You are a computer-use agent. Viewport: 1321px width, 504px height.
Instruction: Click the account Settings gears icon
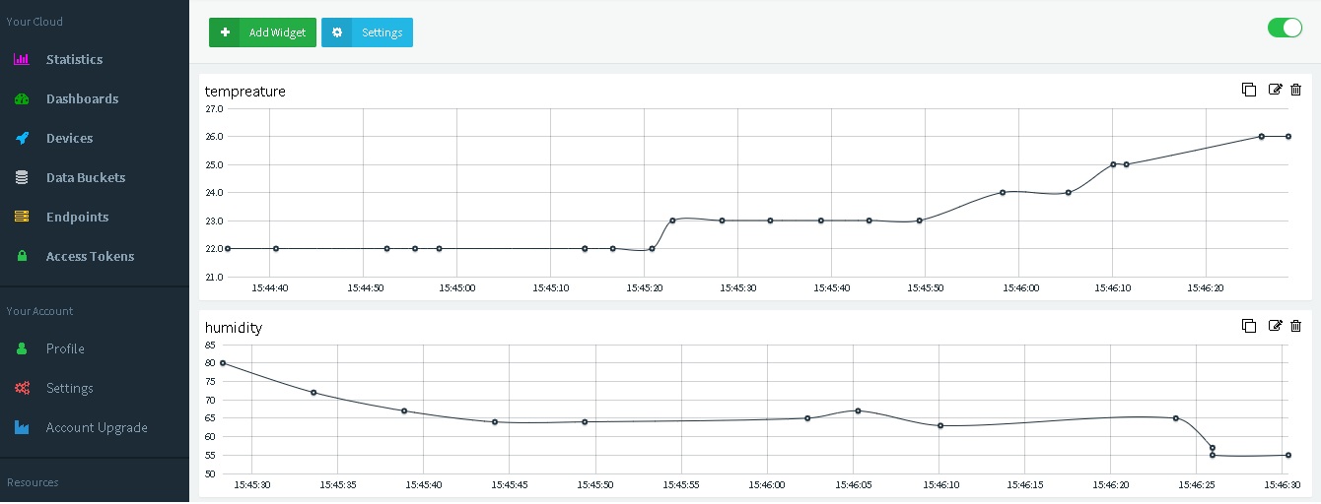point(22,388)
